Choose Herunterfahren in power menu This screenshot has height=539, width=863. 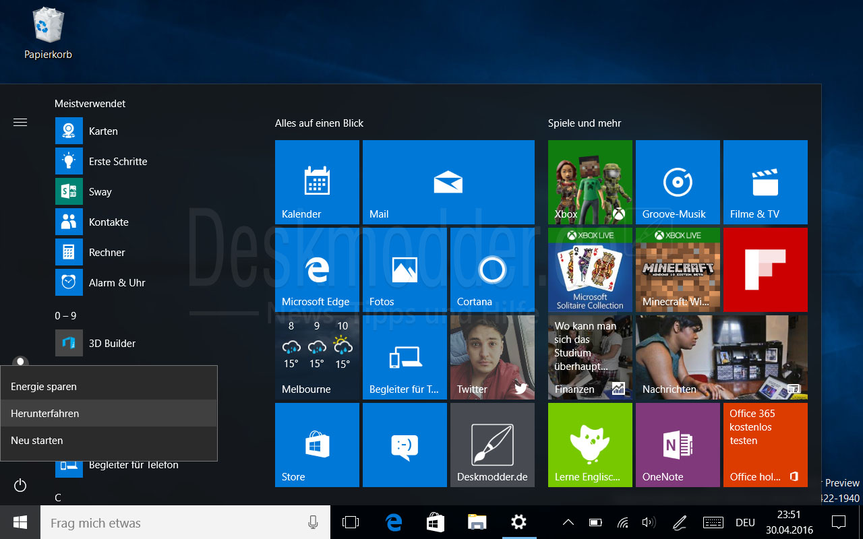(x=109, y=413)
